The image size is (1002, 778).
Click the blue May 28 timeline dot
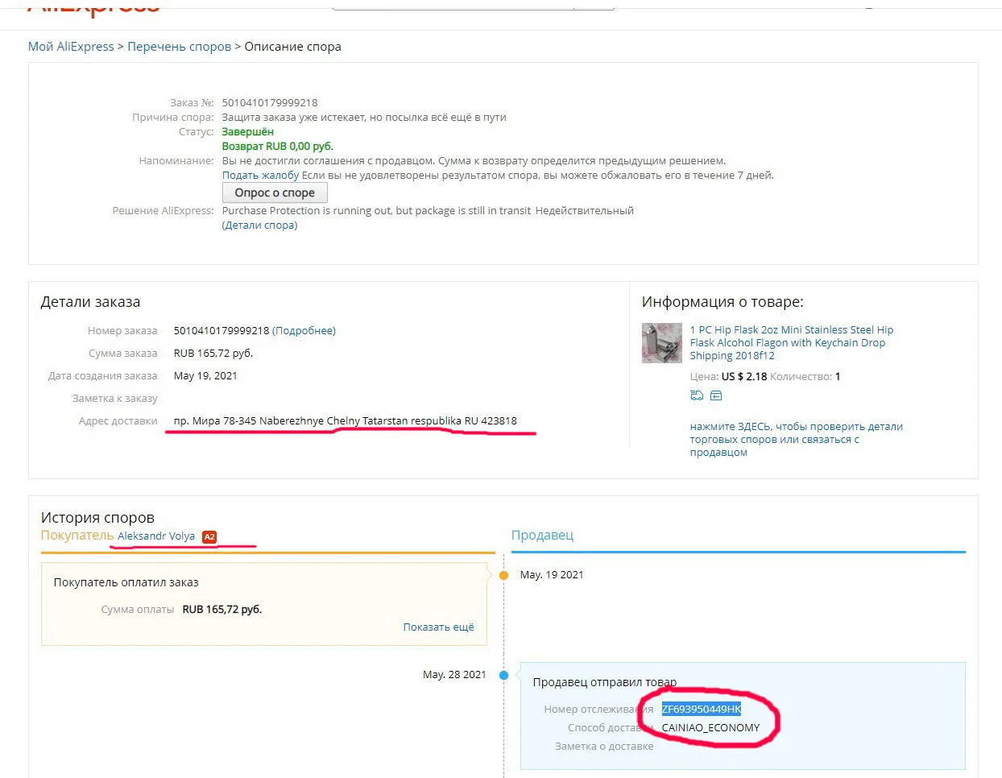point(504,675)
